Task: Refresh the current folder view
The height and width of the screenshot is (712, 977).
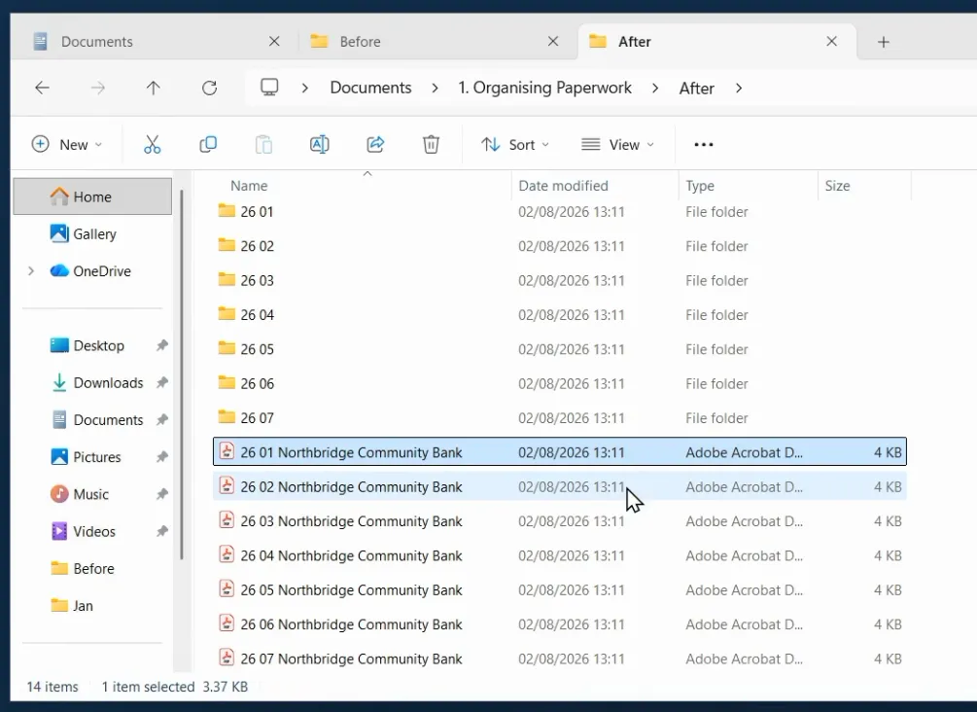Action: [x=209, y=88]
